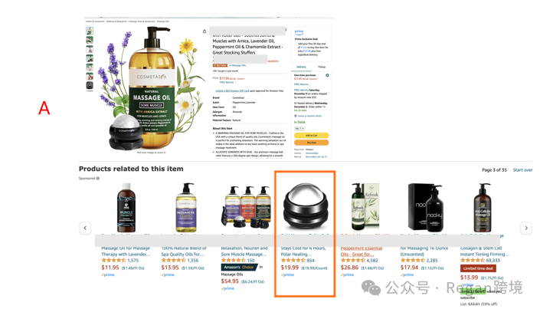
Task: Select the first product image thumbnail
Action: click(x=90, y=31)
